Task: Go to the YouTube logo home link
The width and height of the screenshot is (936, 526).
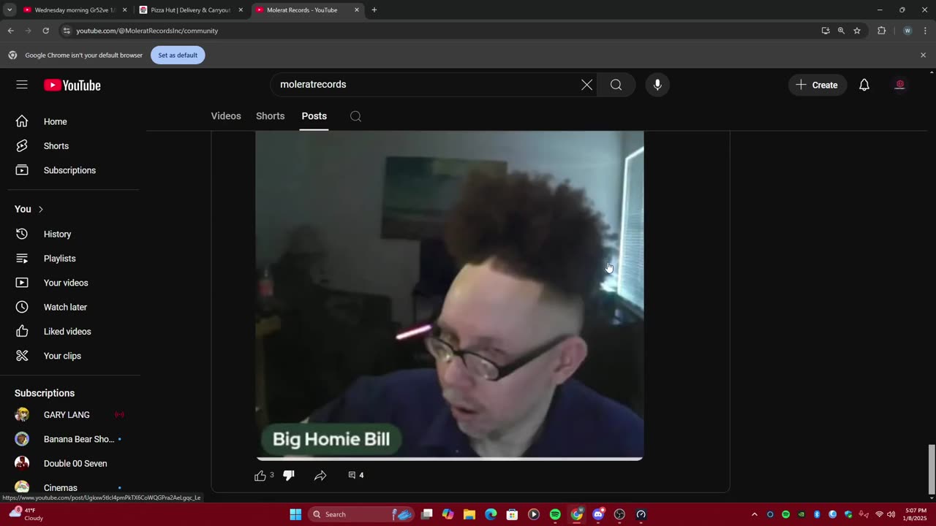Action: [72, 85]
